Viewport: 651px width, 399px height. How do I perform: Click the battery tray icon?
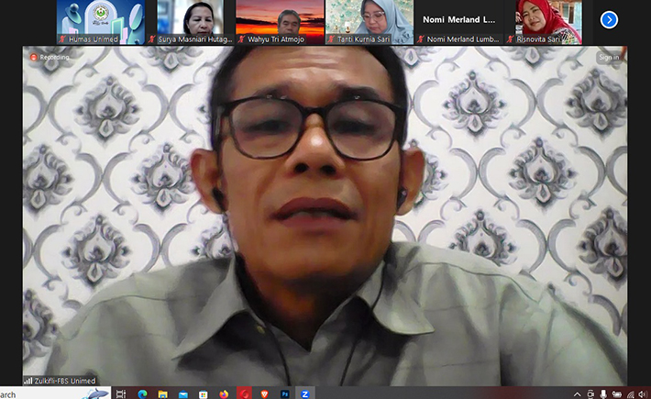[616, 394]
